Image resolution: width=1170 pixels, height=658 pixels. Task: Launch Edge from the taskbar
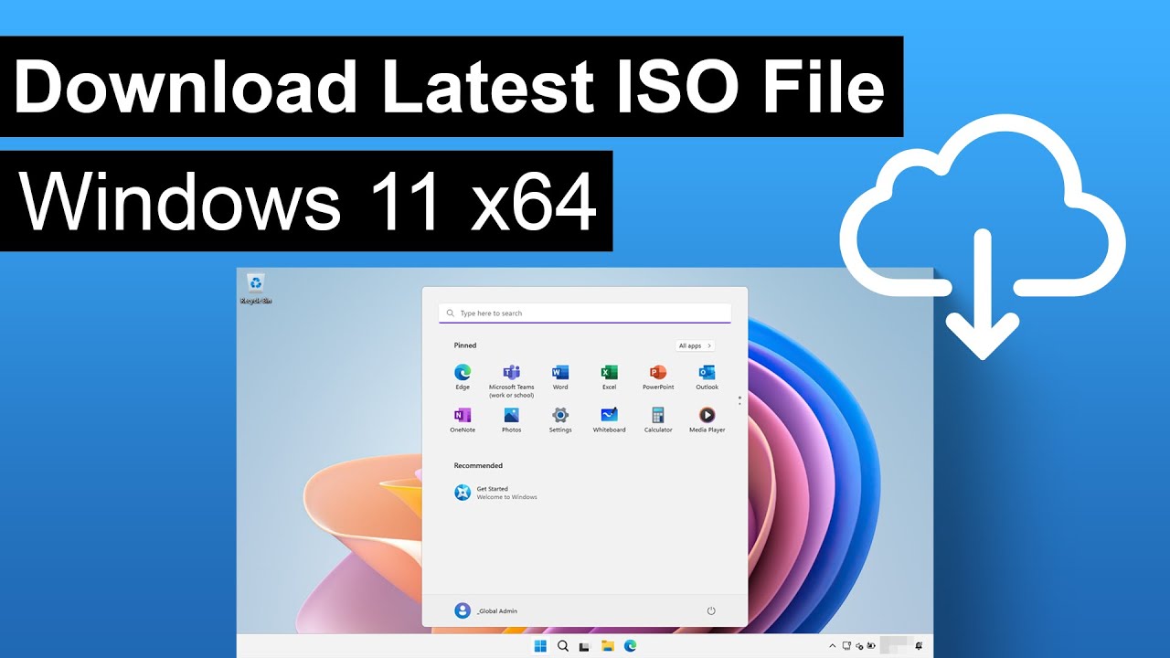click(630, 646)
